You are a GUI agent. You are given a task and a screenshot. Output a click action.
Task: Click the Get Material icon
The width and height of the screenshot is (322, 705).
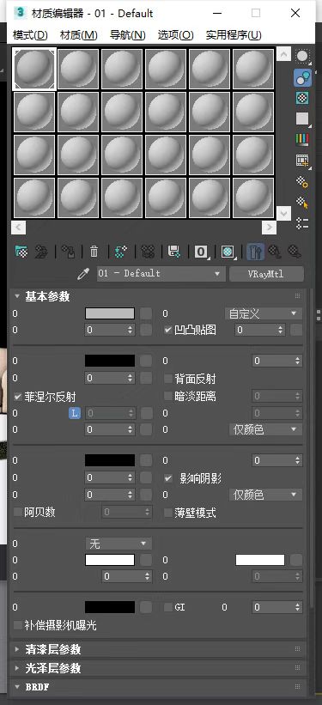(x=21, y=252)
